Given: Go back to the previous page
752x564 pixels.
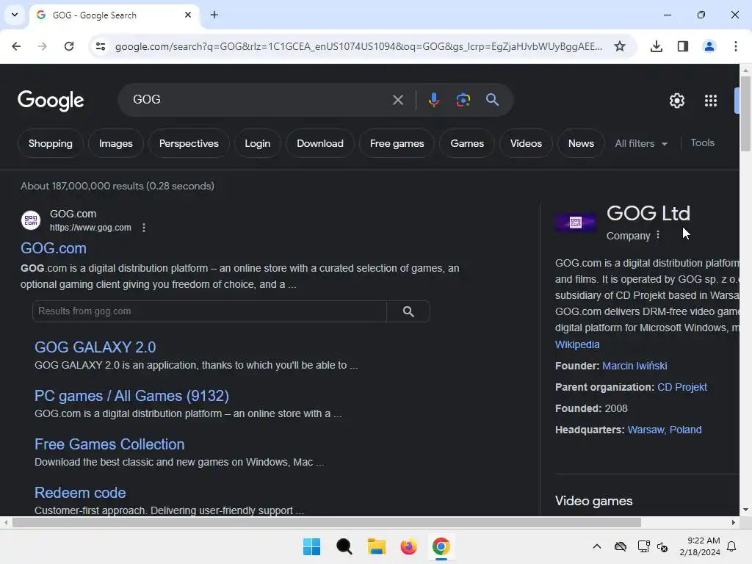Looking at the screenshot, I should (x=16, y=46).
